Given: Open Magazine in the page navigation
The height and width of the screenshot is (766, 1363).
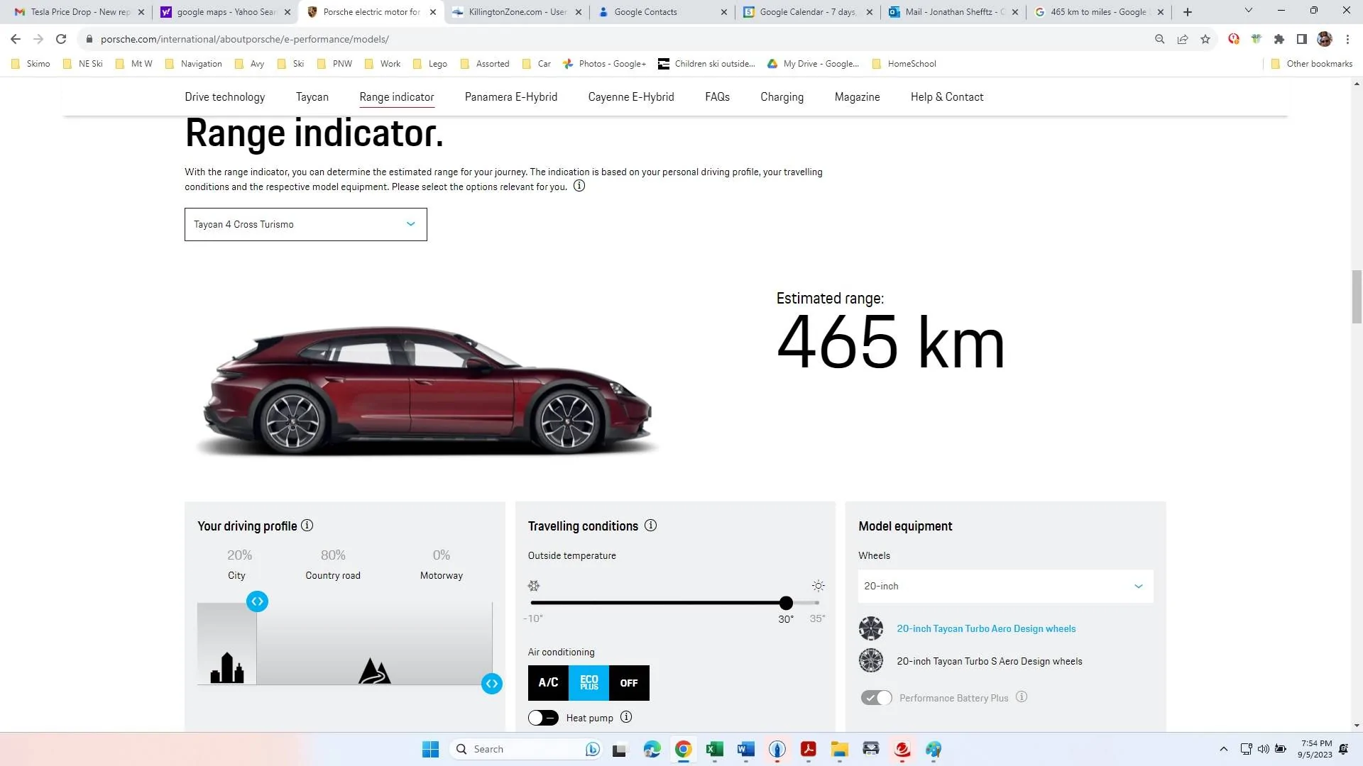Looking at the screenshot, I should pyautogui.click(x=857, y=97).
